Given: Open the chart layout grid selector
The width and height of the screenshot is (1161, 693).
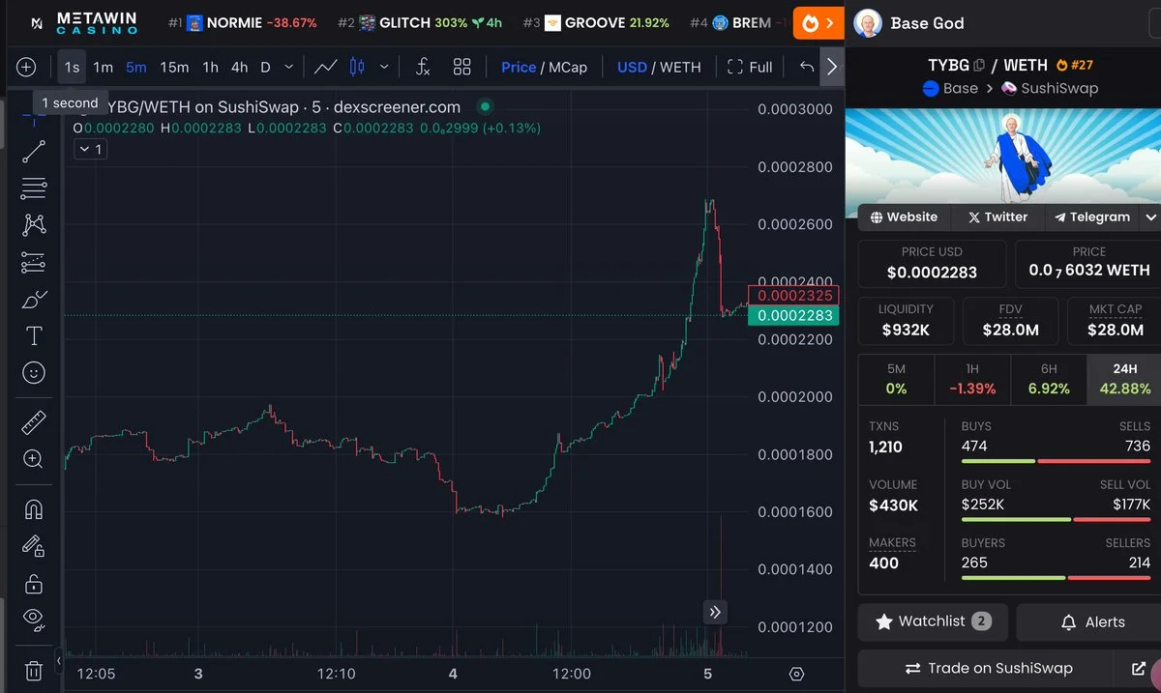Looking at the screenshot, I should (x=462, y=67).
